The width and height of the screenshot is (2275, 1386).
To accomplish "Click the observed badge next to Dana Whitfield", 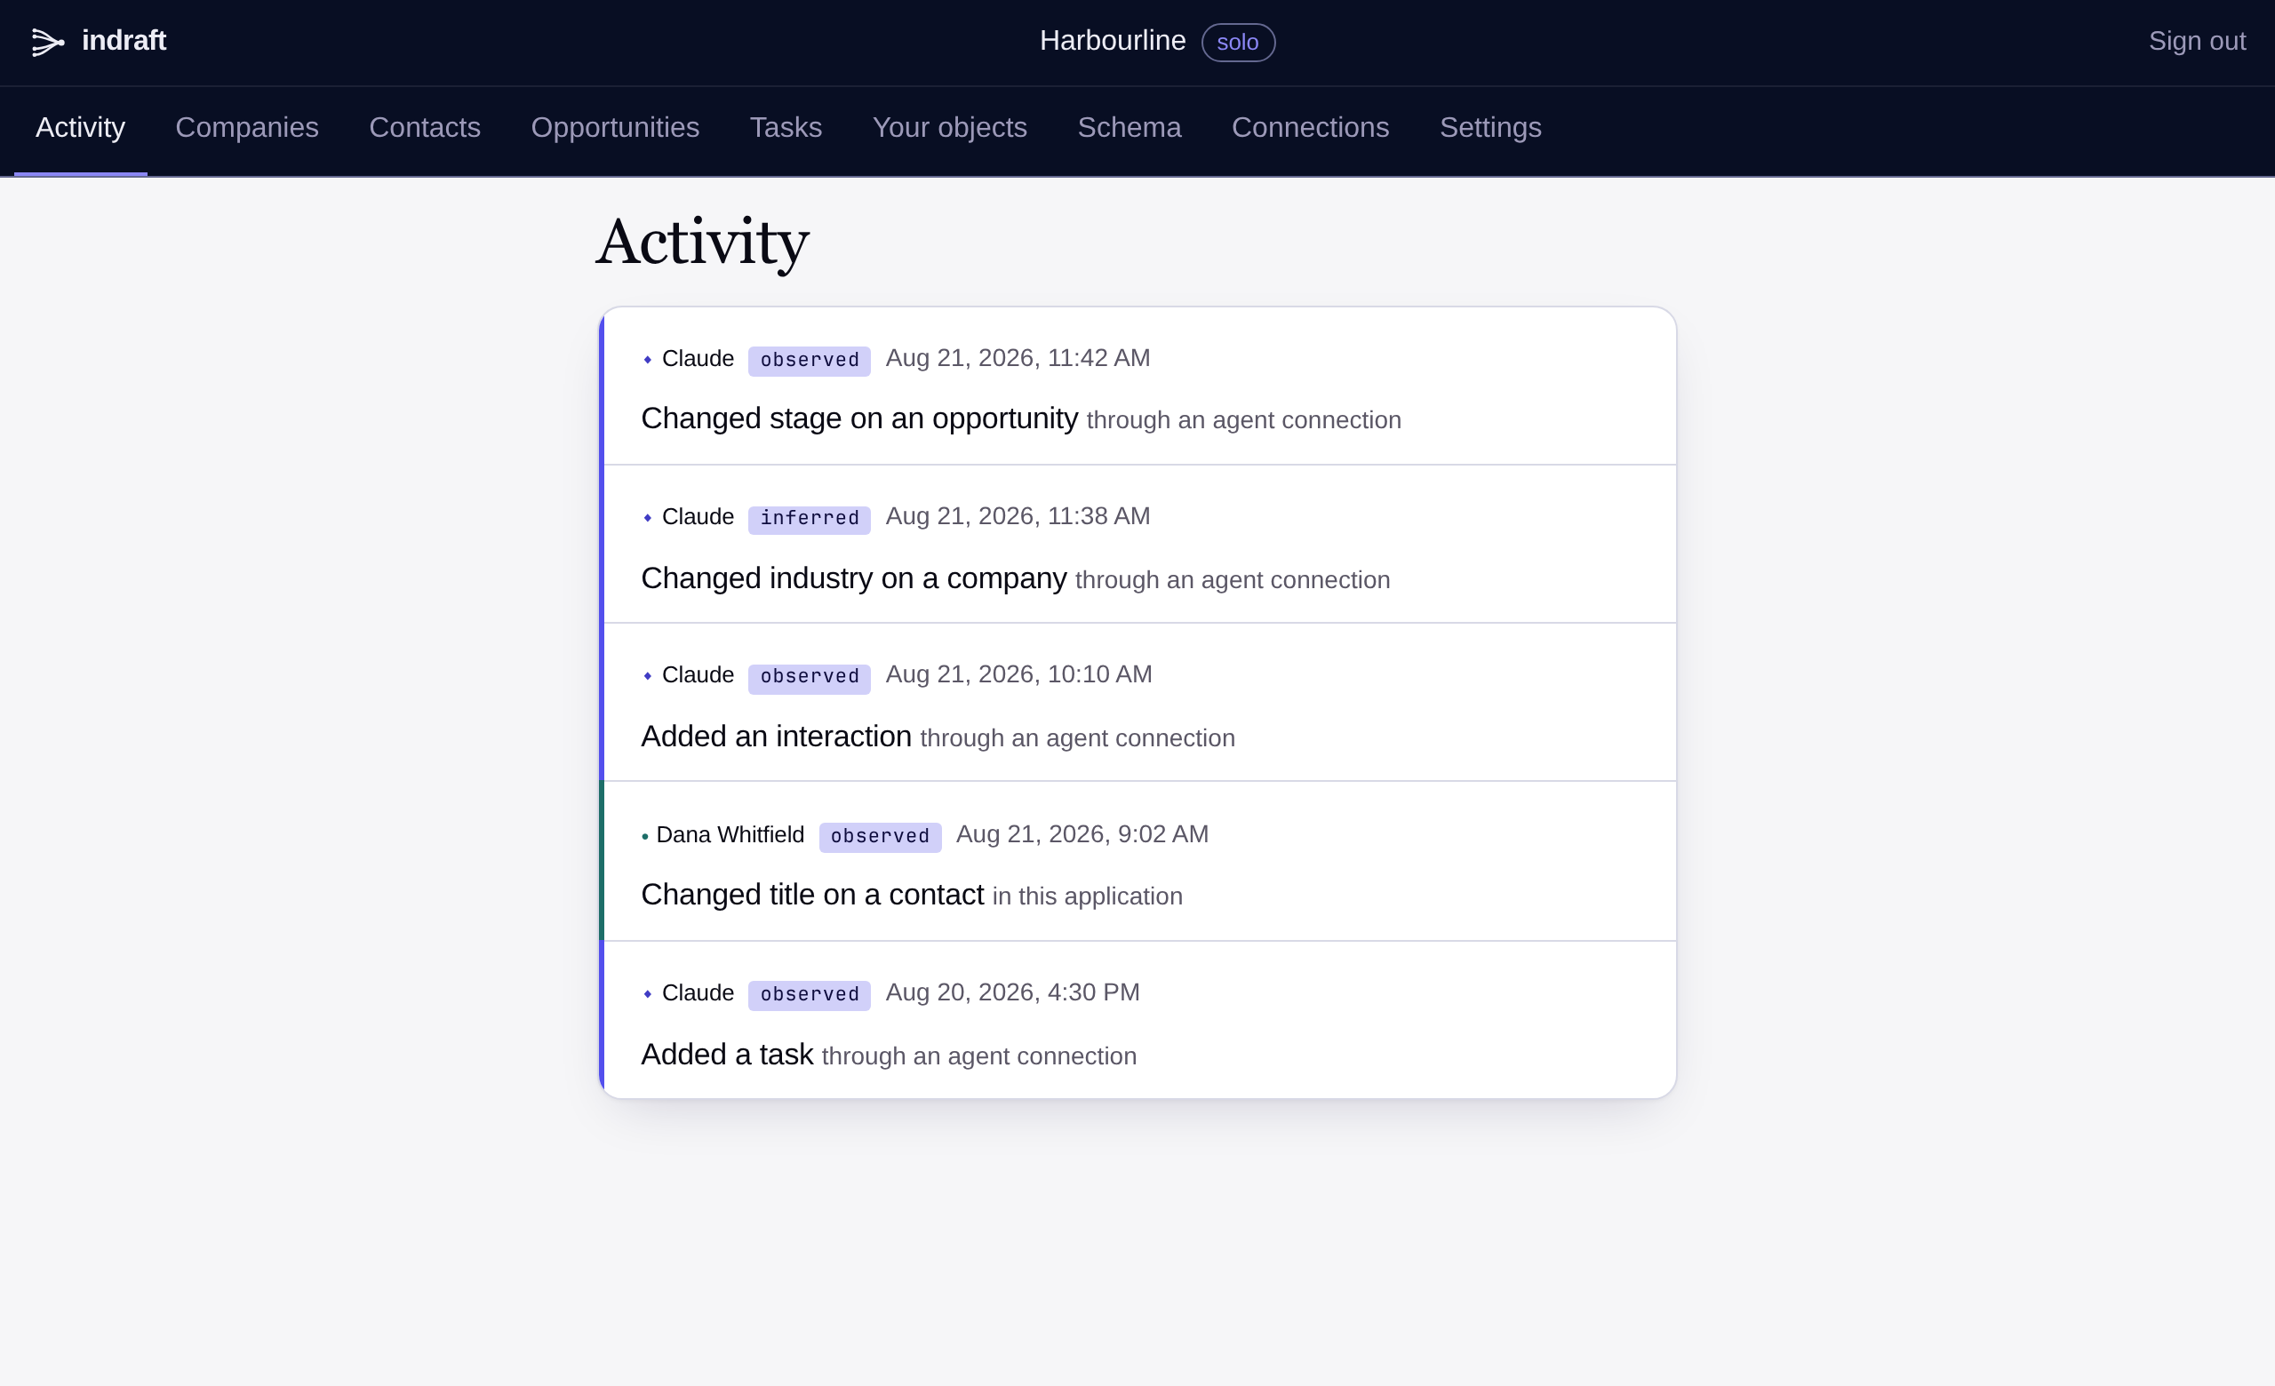I will click(880, 837).
